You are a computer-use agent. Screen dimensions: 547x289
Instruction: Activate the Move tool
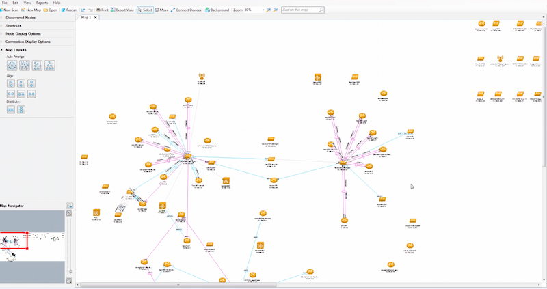tap(161, 10)
